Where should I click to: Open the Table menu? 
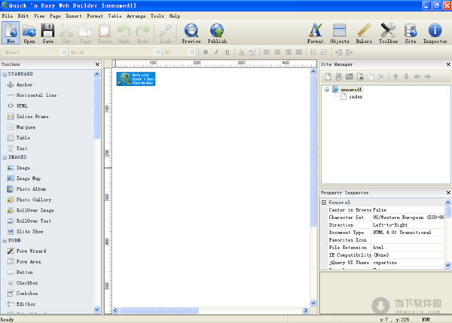(115, 16)
